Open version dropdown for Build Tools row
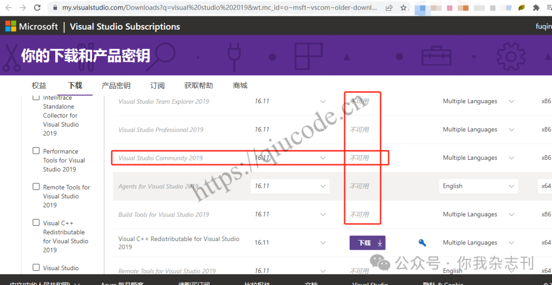The width and height of the screenshot is (552, 285). coord(290,215)
